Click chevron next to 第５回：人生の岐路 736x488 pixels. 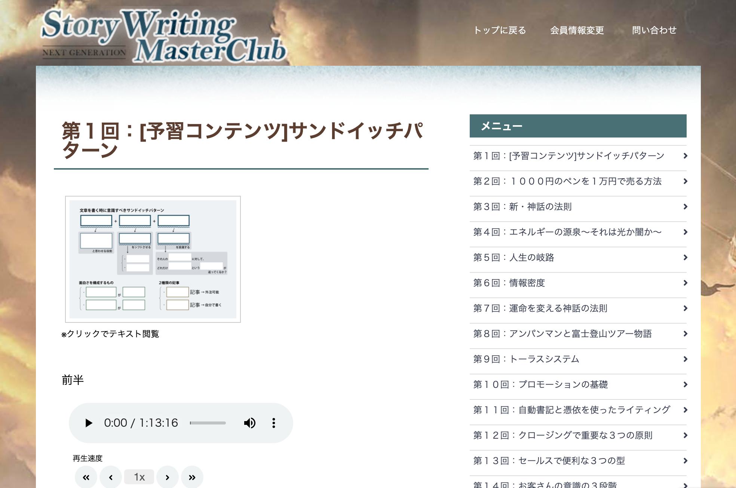click(685, 257)
